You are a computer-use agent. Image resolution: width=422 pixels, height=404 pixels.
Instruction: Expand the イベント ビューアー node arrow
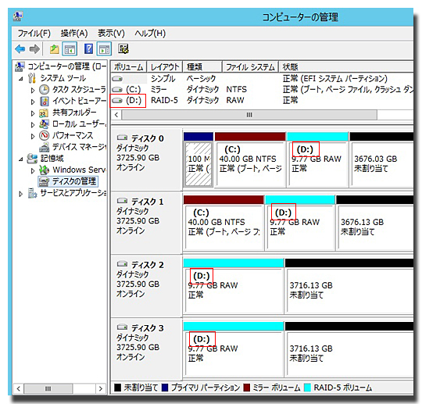(x=33, y=102)
